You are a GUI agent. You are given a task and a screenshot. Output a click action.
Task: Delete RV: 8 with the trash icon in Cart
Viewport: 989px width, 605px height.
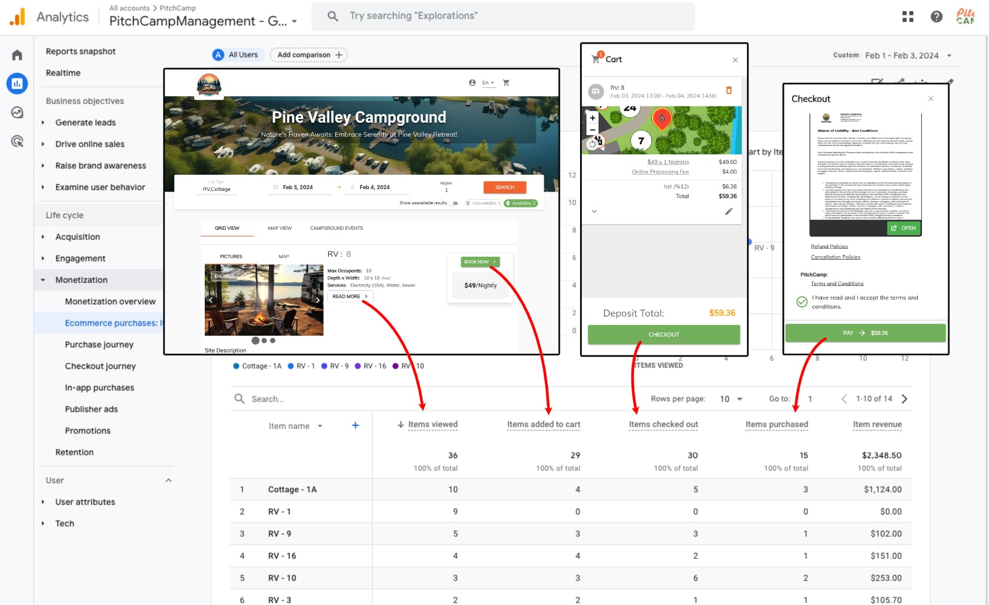[x=729, y=90]
